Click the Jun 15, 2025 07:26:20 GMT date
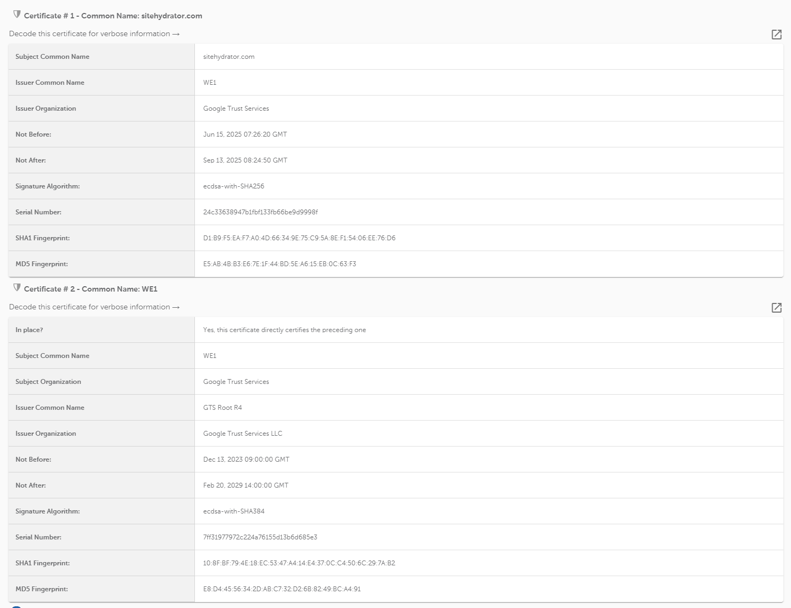This screenshot has width=791, height=608. [x=245, y=134]
